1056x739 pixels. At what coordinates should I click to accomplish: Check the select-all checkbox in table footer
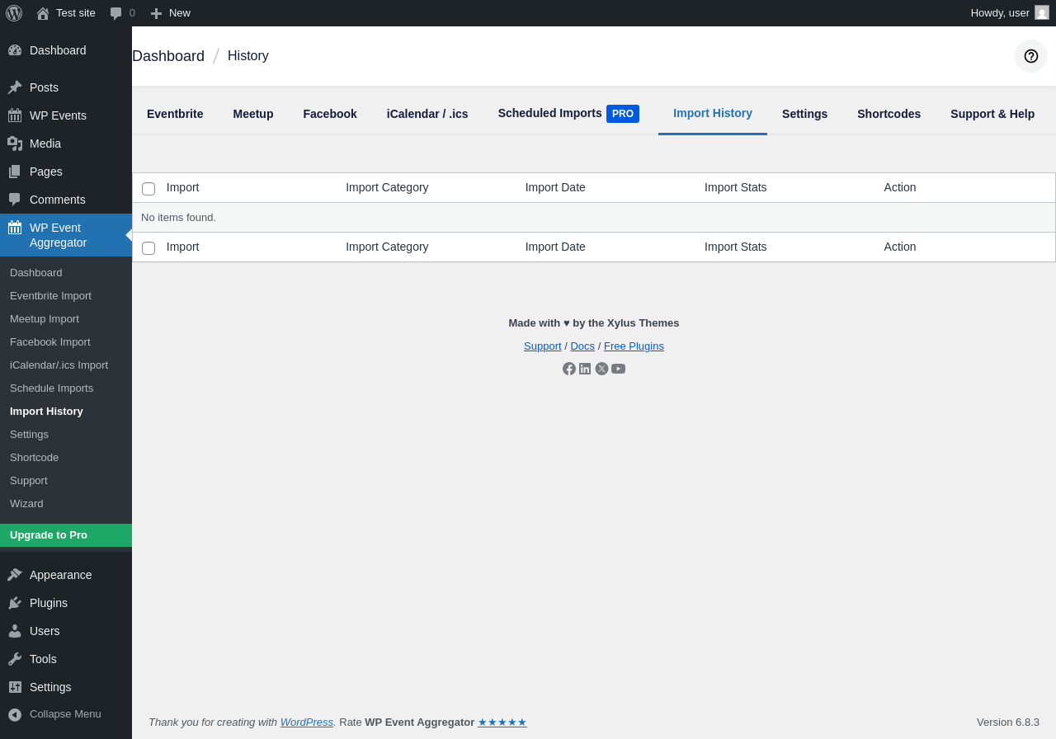tap(148, 248)
